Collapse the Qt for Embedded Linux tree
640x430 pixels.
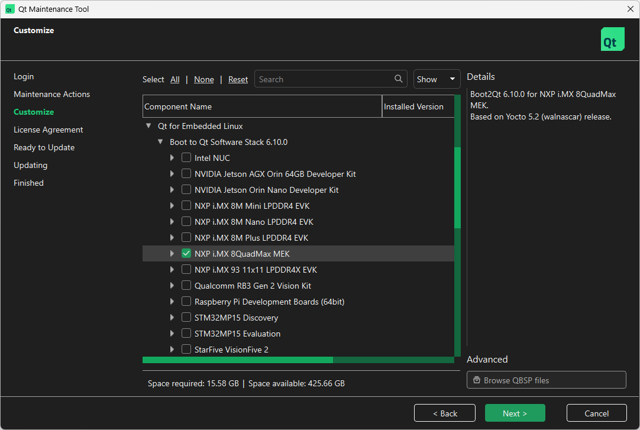[148, 125]
